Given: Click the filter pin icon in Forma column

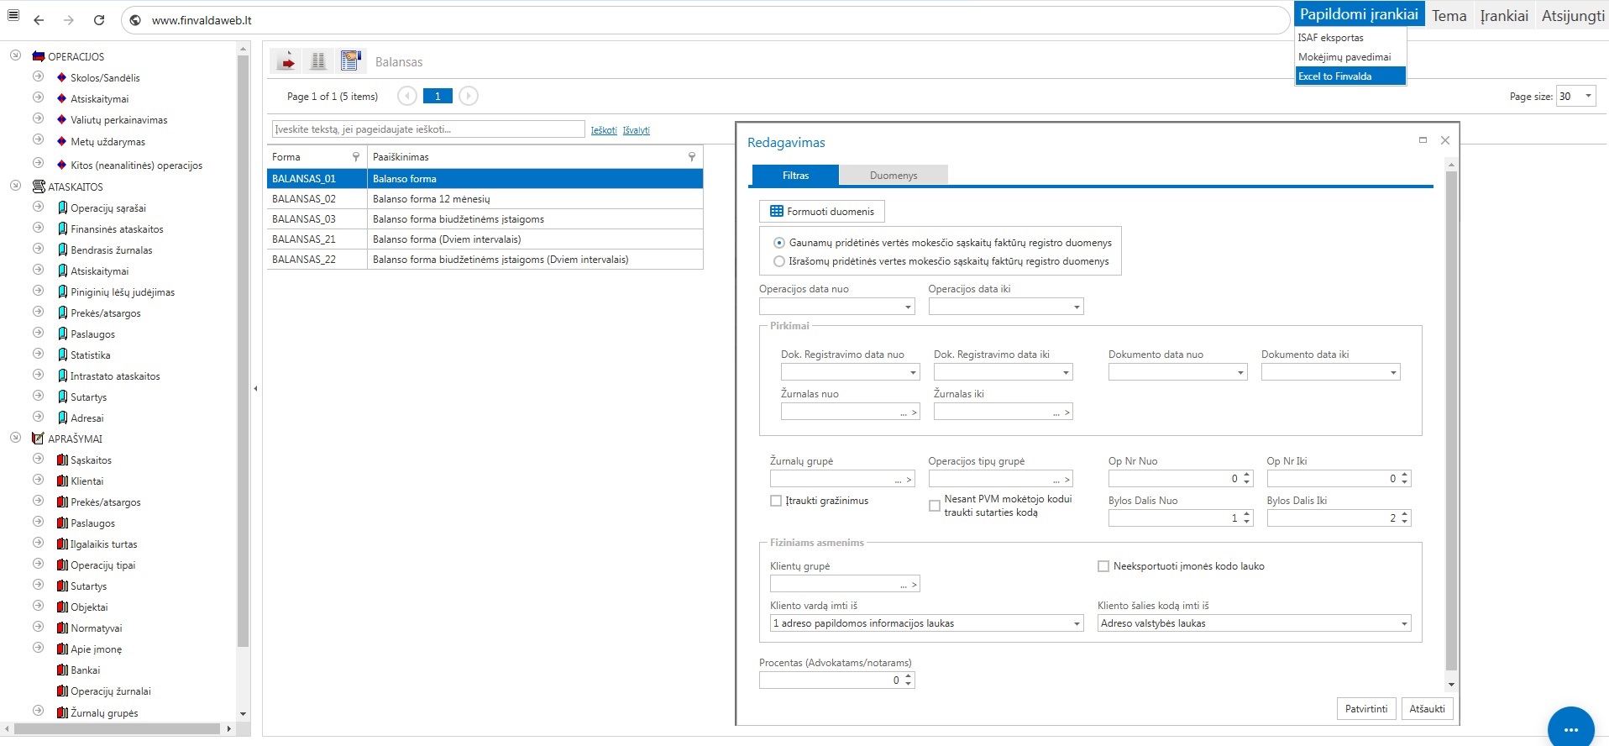Looking at the screenshot, I should click(356, 157).
